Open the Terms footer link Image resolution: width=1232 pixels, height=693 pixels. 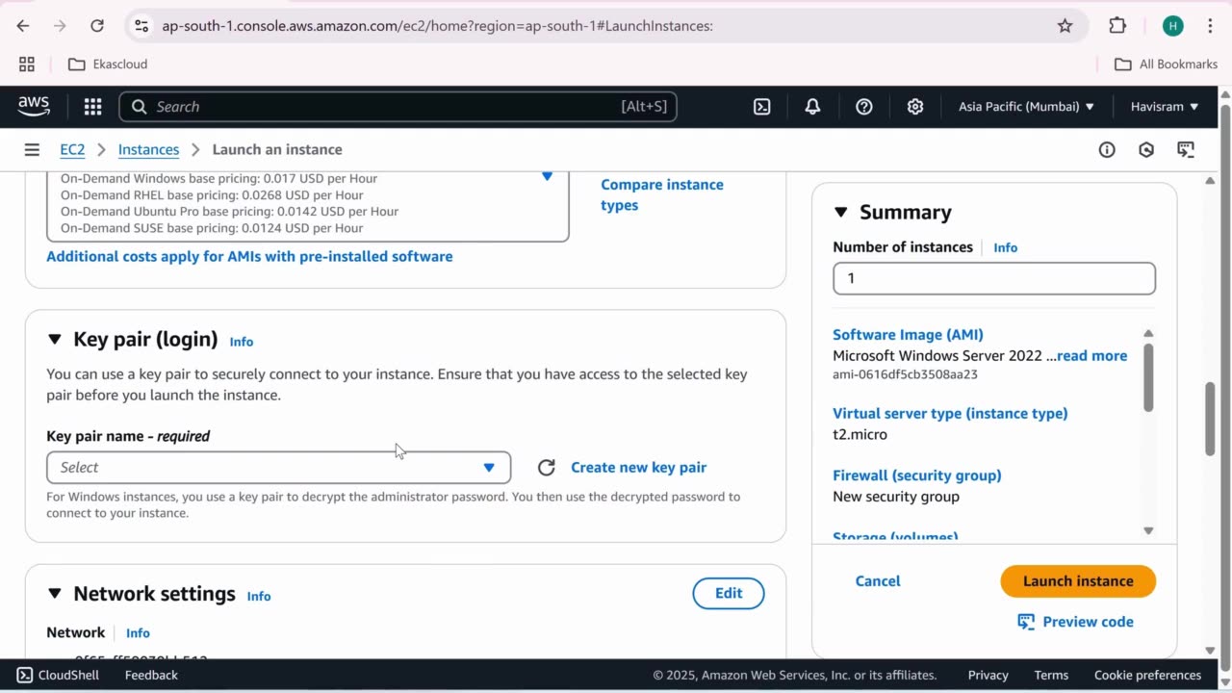[1051, 675]
